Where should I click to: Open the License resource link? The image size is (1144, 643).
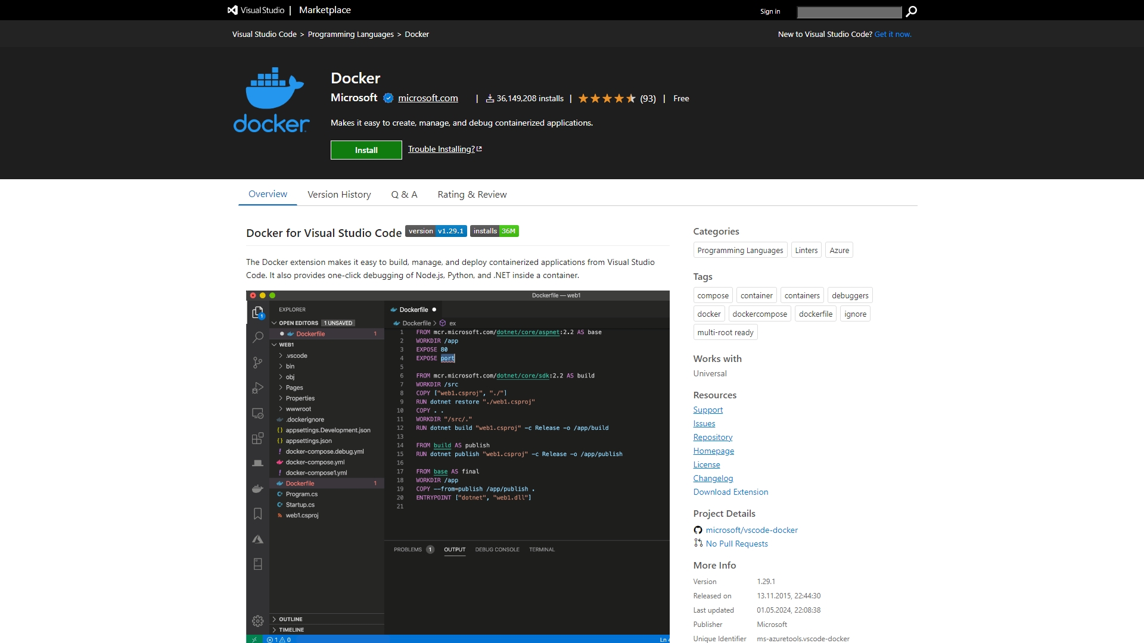coord(707,464)
